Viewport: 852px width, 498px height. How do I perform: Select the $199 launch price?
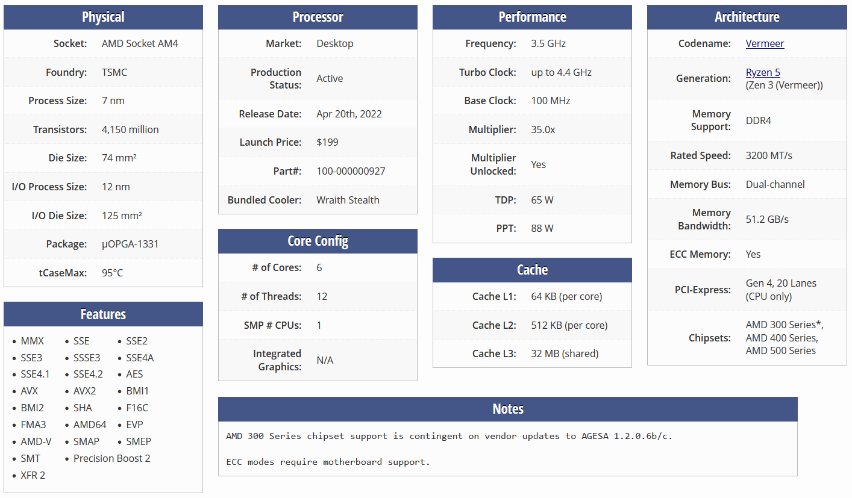[327, 142]
